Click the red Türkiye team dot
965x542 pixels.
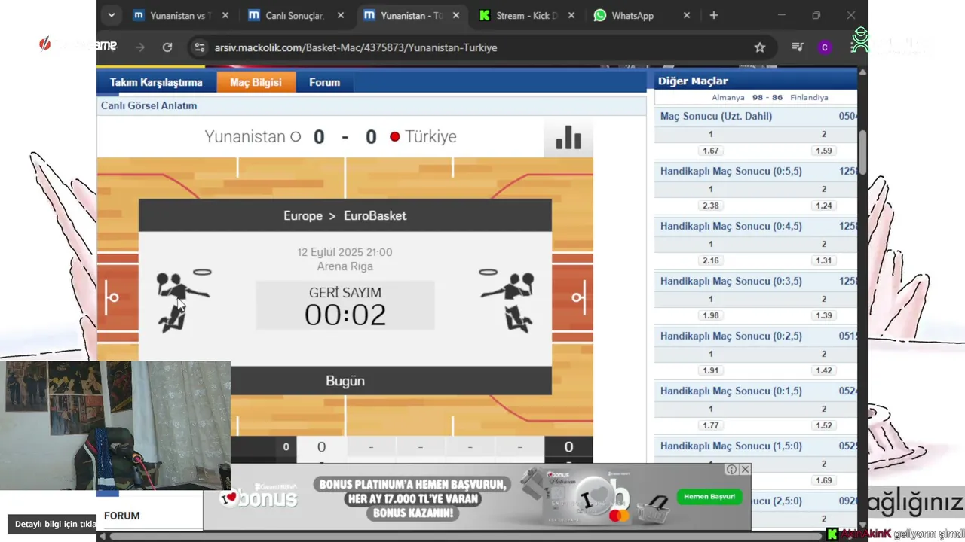pyautogui.click(x=394, y=137)
